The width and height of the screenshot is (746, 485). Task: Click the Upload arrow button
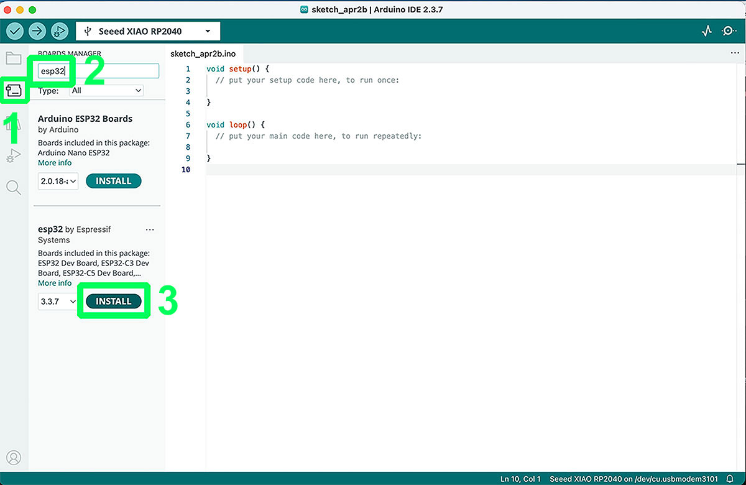point(37,30)
